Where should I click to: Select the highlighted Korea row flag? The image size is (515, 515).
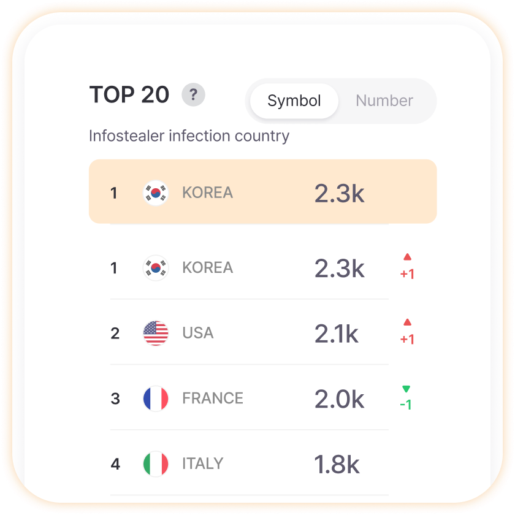(x=156, y=193)
